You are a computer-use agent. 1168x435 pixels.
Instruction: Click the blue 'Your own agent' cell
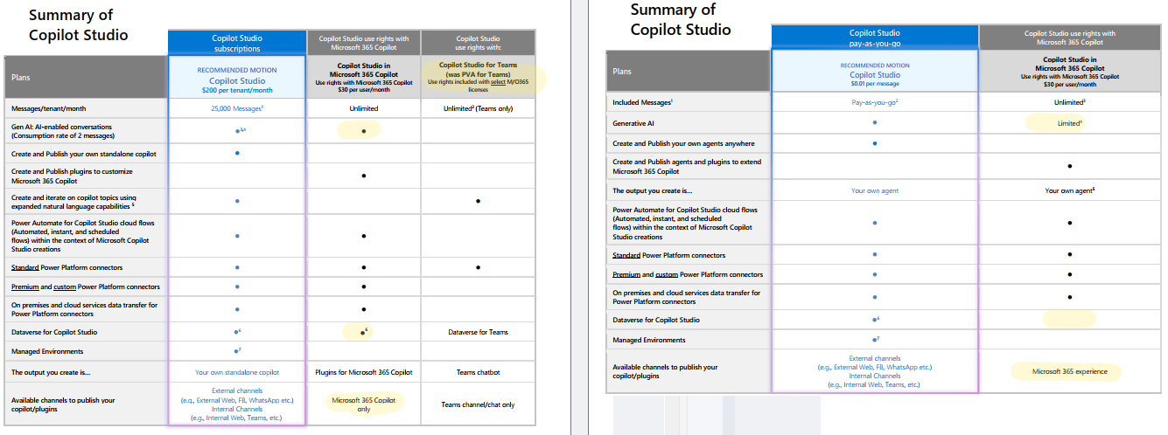pyautogui.click(x=875, y=190)
